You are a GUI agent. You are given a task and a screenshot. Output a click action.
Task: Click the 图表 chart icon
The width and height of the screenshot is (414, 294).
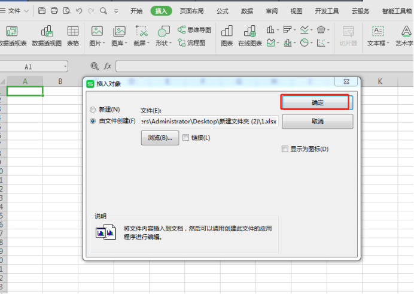pyautogui.click(x=227, y=36)
